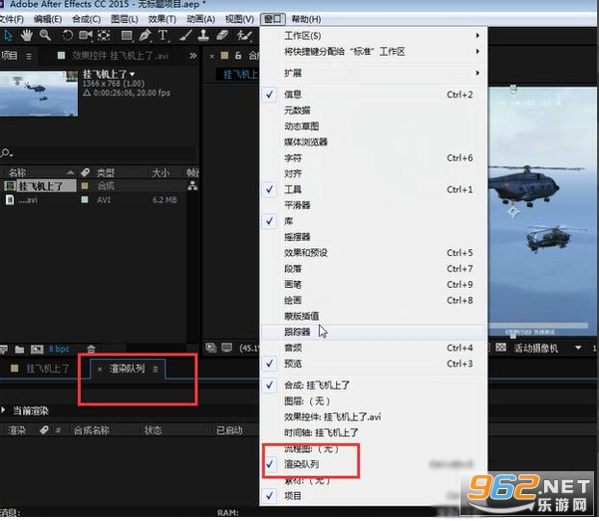Show hidden panel tabs with double chevron

[x=193, y=56]
